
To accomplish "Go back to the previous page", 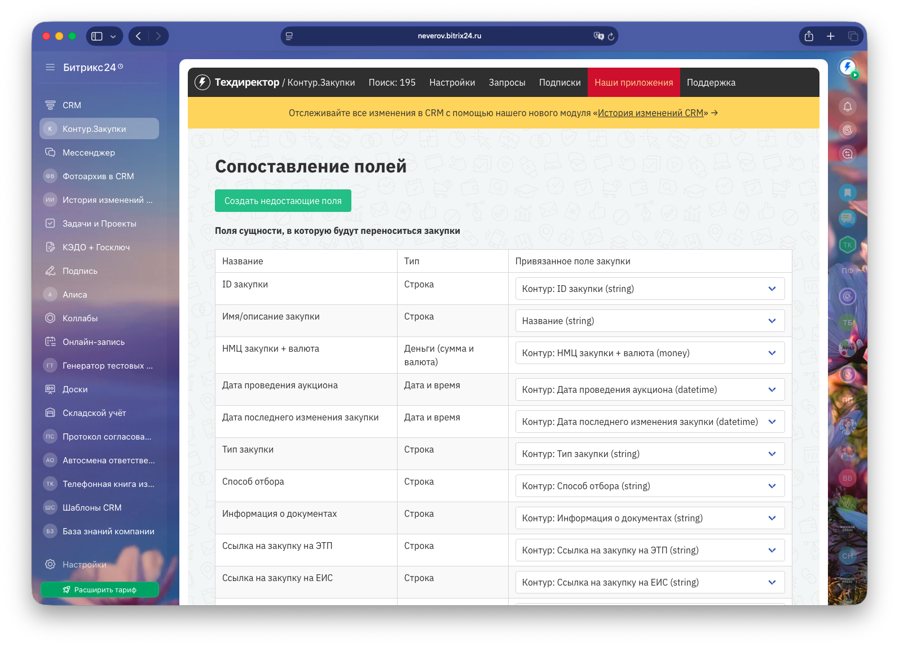I will point(139,36).
